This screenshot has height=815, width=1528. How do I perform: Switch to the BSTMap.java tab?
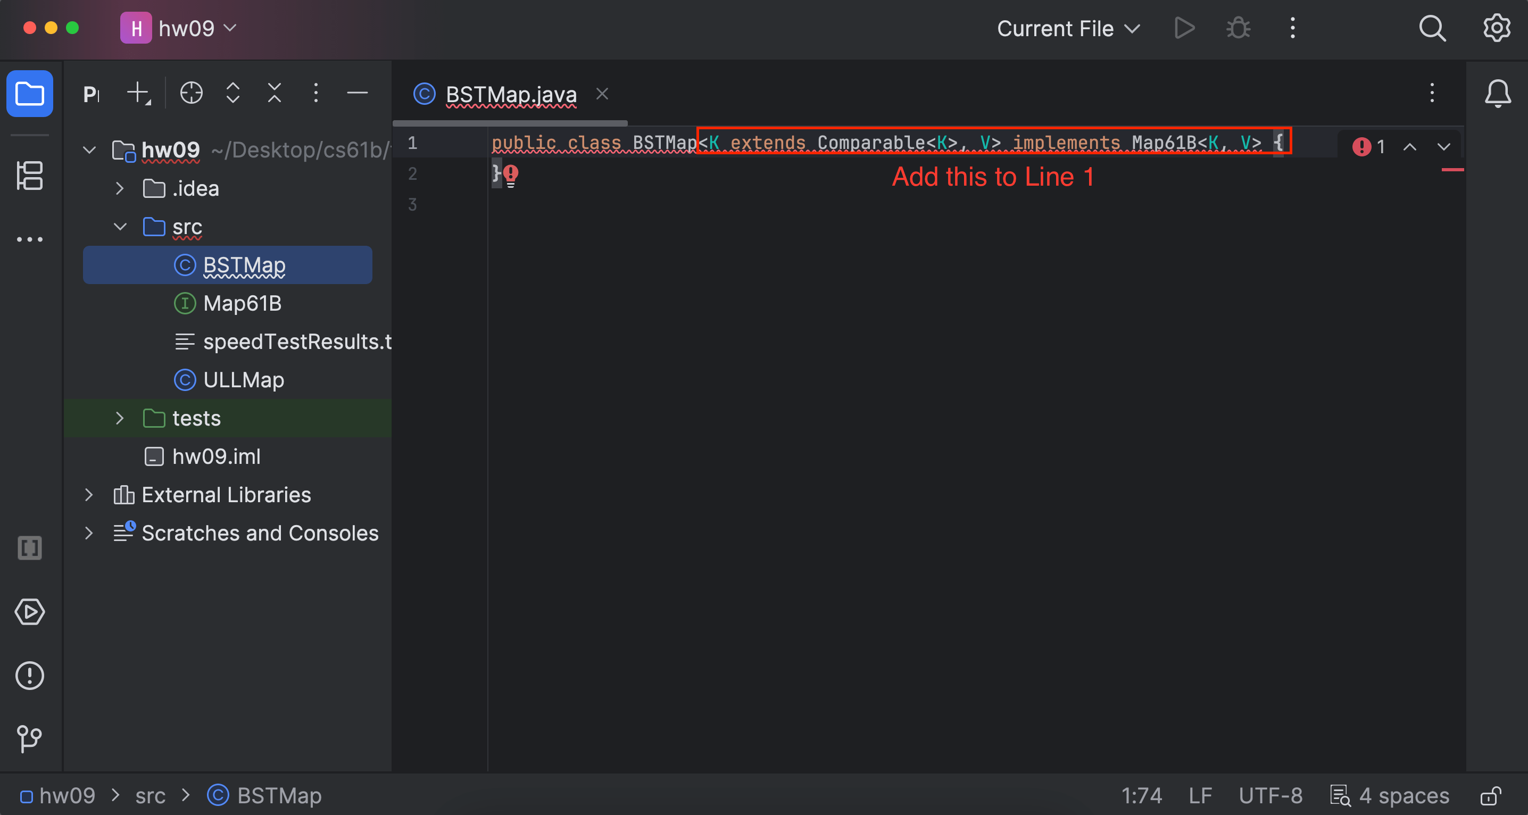tap(510, 94)
